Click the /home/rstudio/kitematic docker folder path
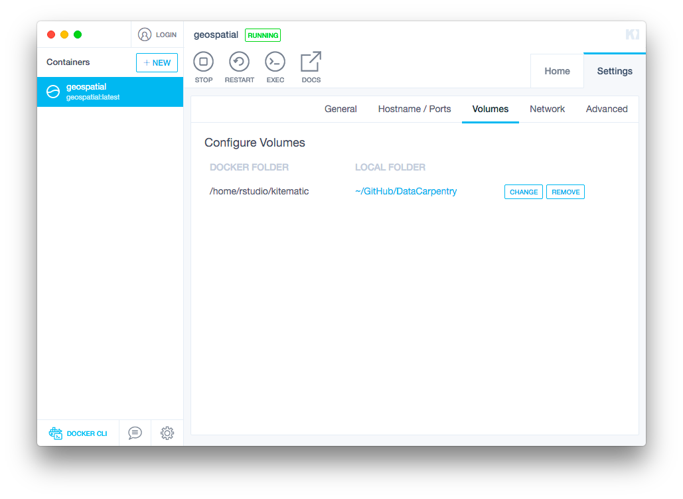This screenshot has width=683, height=499. point(259,191)
